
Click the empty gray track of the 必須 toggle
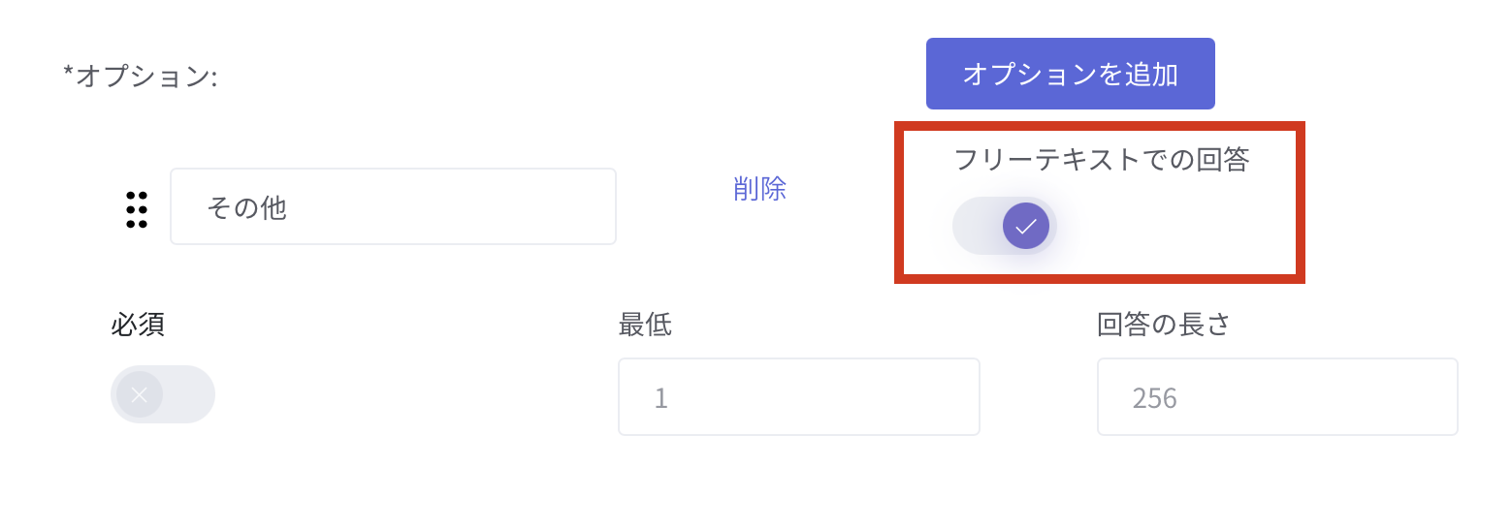[x=189, y=394]
